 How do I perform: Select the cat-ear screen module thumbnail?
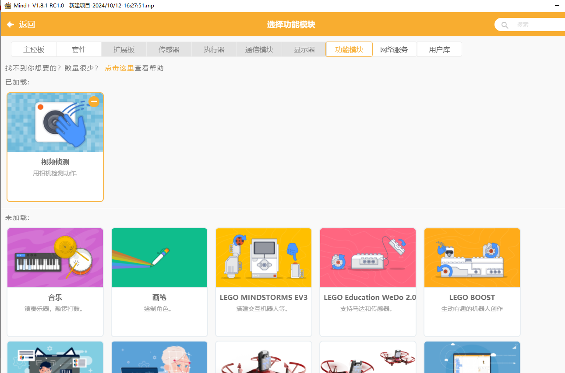coord(55,357)
